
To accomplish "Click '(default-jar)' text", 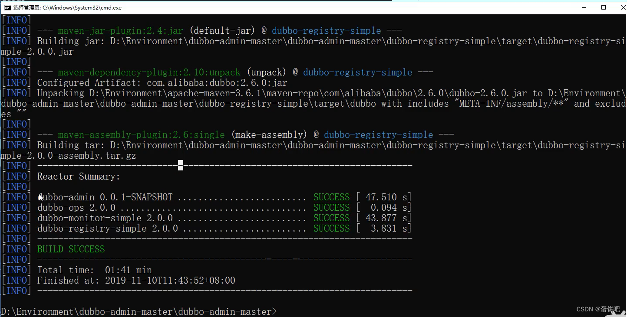I will [222, 31].
